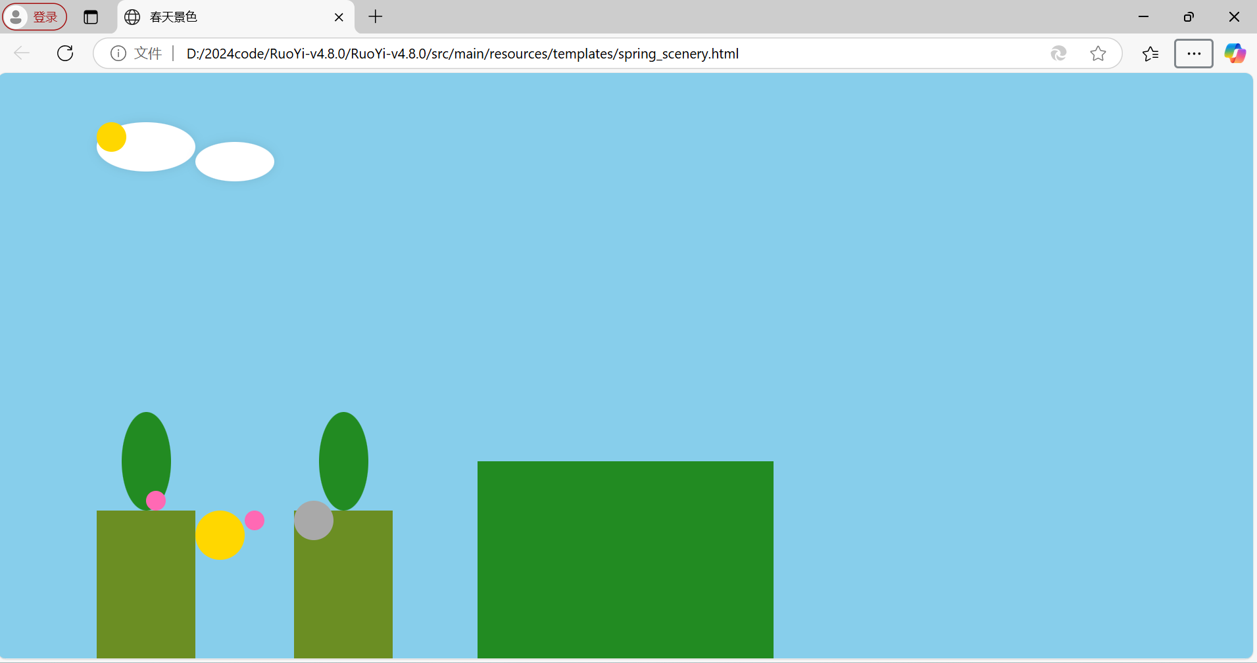Click the gray circle on the second trunk
This screenshot has height=663, width=1257.
coord(314,520)
